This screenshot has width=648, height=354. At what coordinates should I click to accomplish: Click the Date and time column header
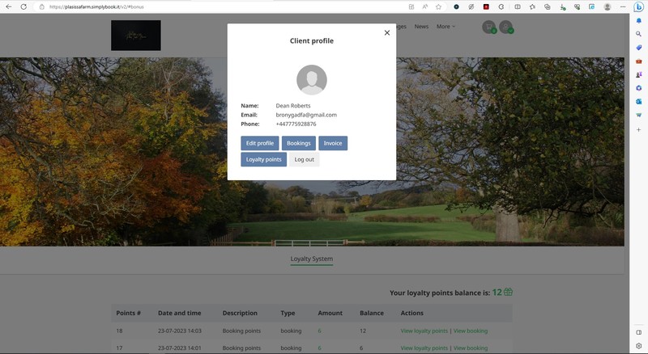pyautogui.click(x=179, y=313)
